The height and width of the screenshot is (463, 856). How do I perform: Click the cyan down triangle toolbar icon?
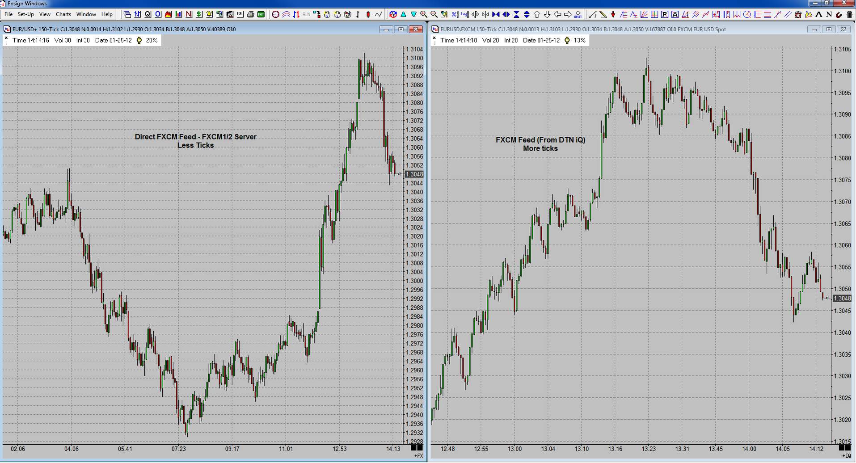413,14
